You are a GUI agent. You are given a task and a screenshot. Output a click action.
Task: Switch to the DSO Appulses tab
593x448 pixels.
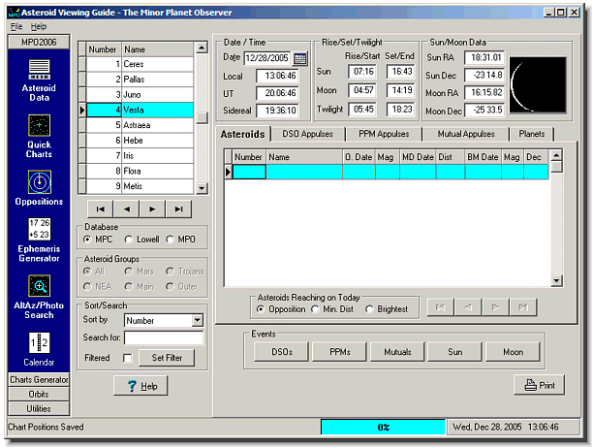pos(307,134)
